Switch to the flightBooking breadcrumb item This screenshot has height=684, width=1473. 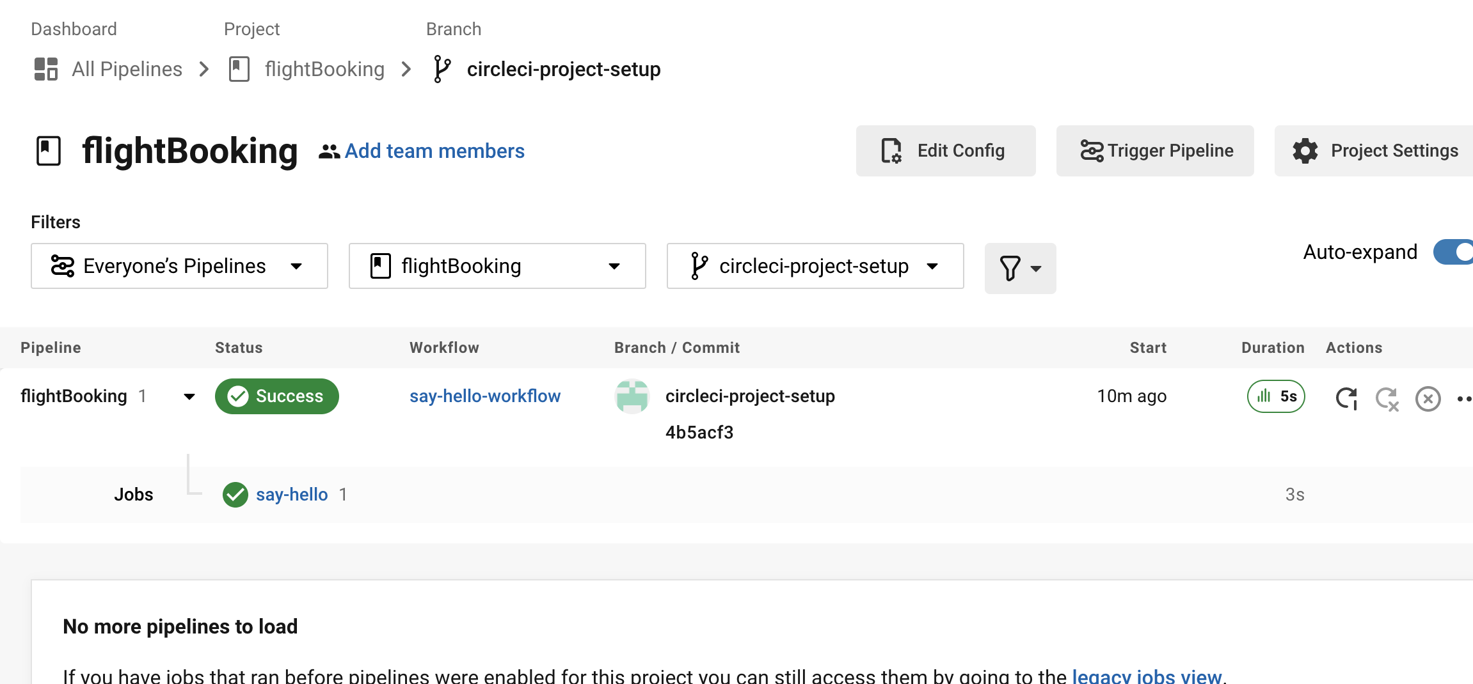(324, 69)
